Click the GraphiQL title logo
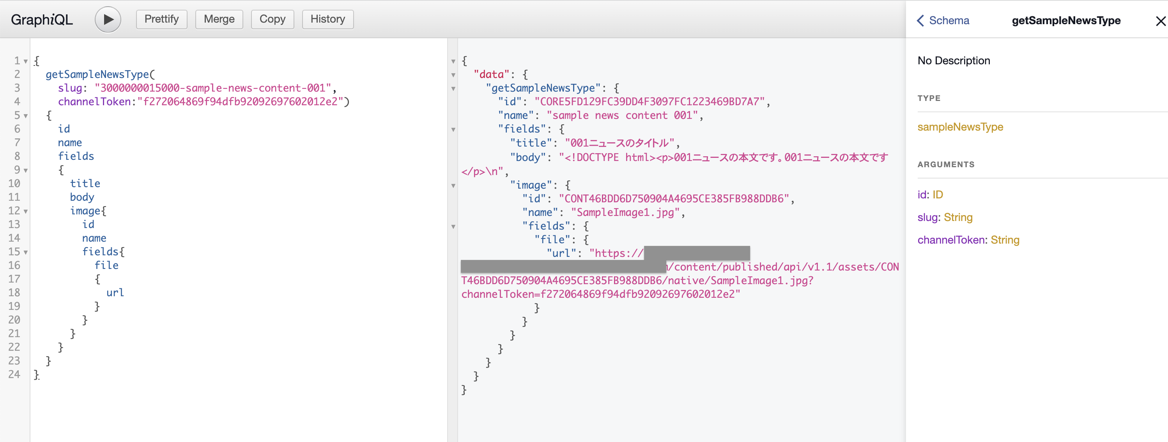Screen dimensions: 1168x442 (x=42, y=19)
